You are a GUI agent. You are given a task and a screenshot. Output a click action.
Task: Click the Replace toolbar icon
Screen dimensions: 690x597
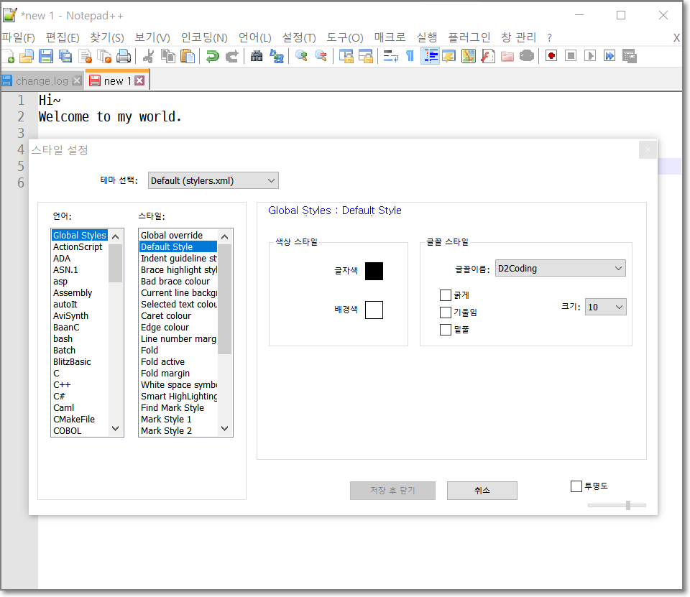(276, 56)
